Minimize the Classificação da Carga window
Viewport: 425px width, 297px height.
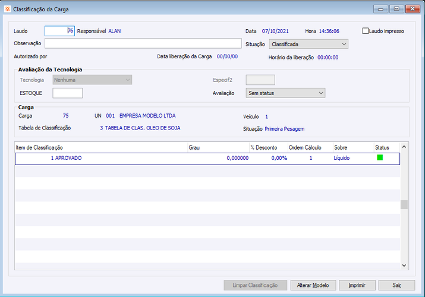pos(380,9)
